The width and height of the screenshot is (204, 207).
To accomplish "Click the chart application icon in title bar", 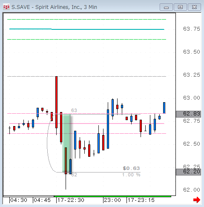I will (6, 7).
